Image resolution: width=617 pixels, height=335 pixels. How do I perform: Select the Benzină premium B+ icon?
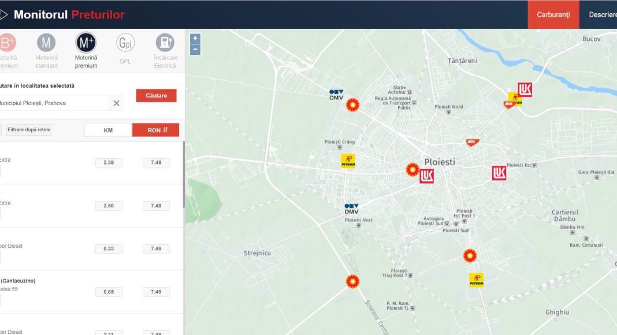(x=7, y=43)
